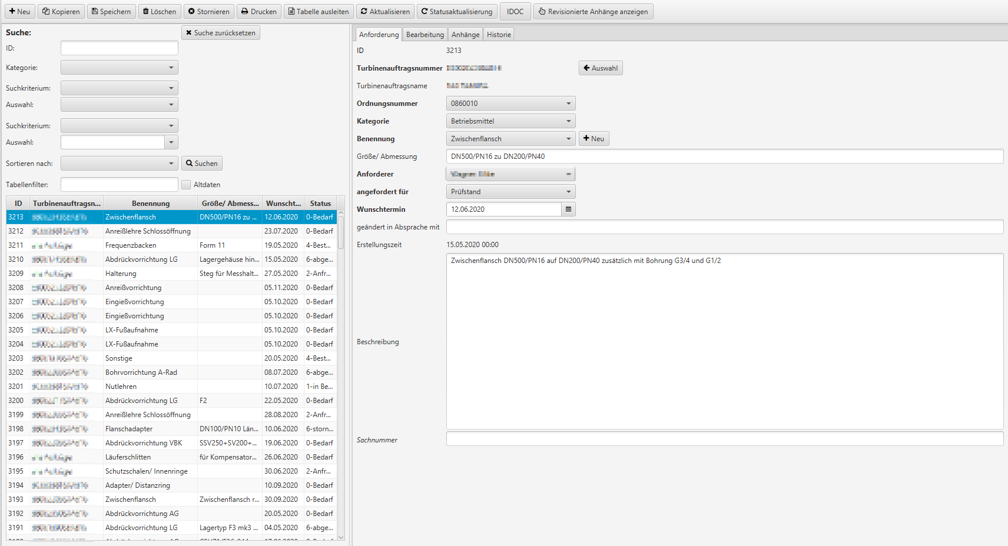Open the Historie tab
1008x546 pixels.
tap(499, 35)
